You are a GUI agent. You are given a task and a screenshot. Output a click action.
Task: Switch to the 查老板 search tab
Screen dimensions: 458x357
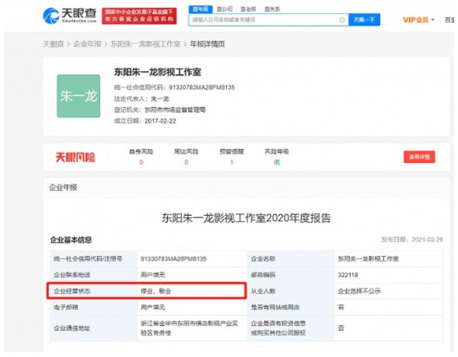248,9
